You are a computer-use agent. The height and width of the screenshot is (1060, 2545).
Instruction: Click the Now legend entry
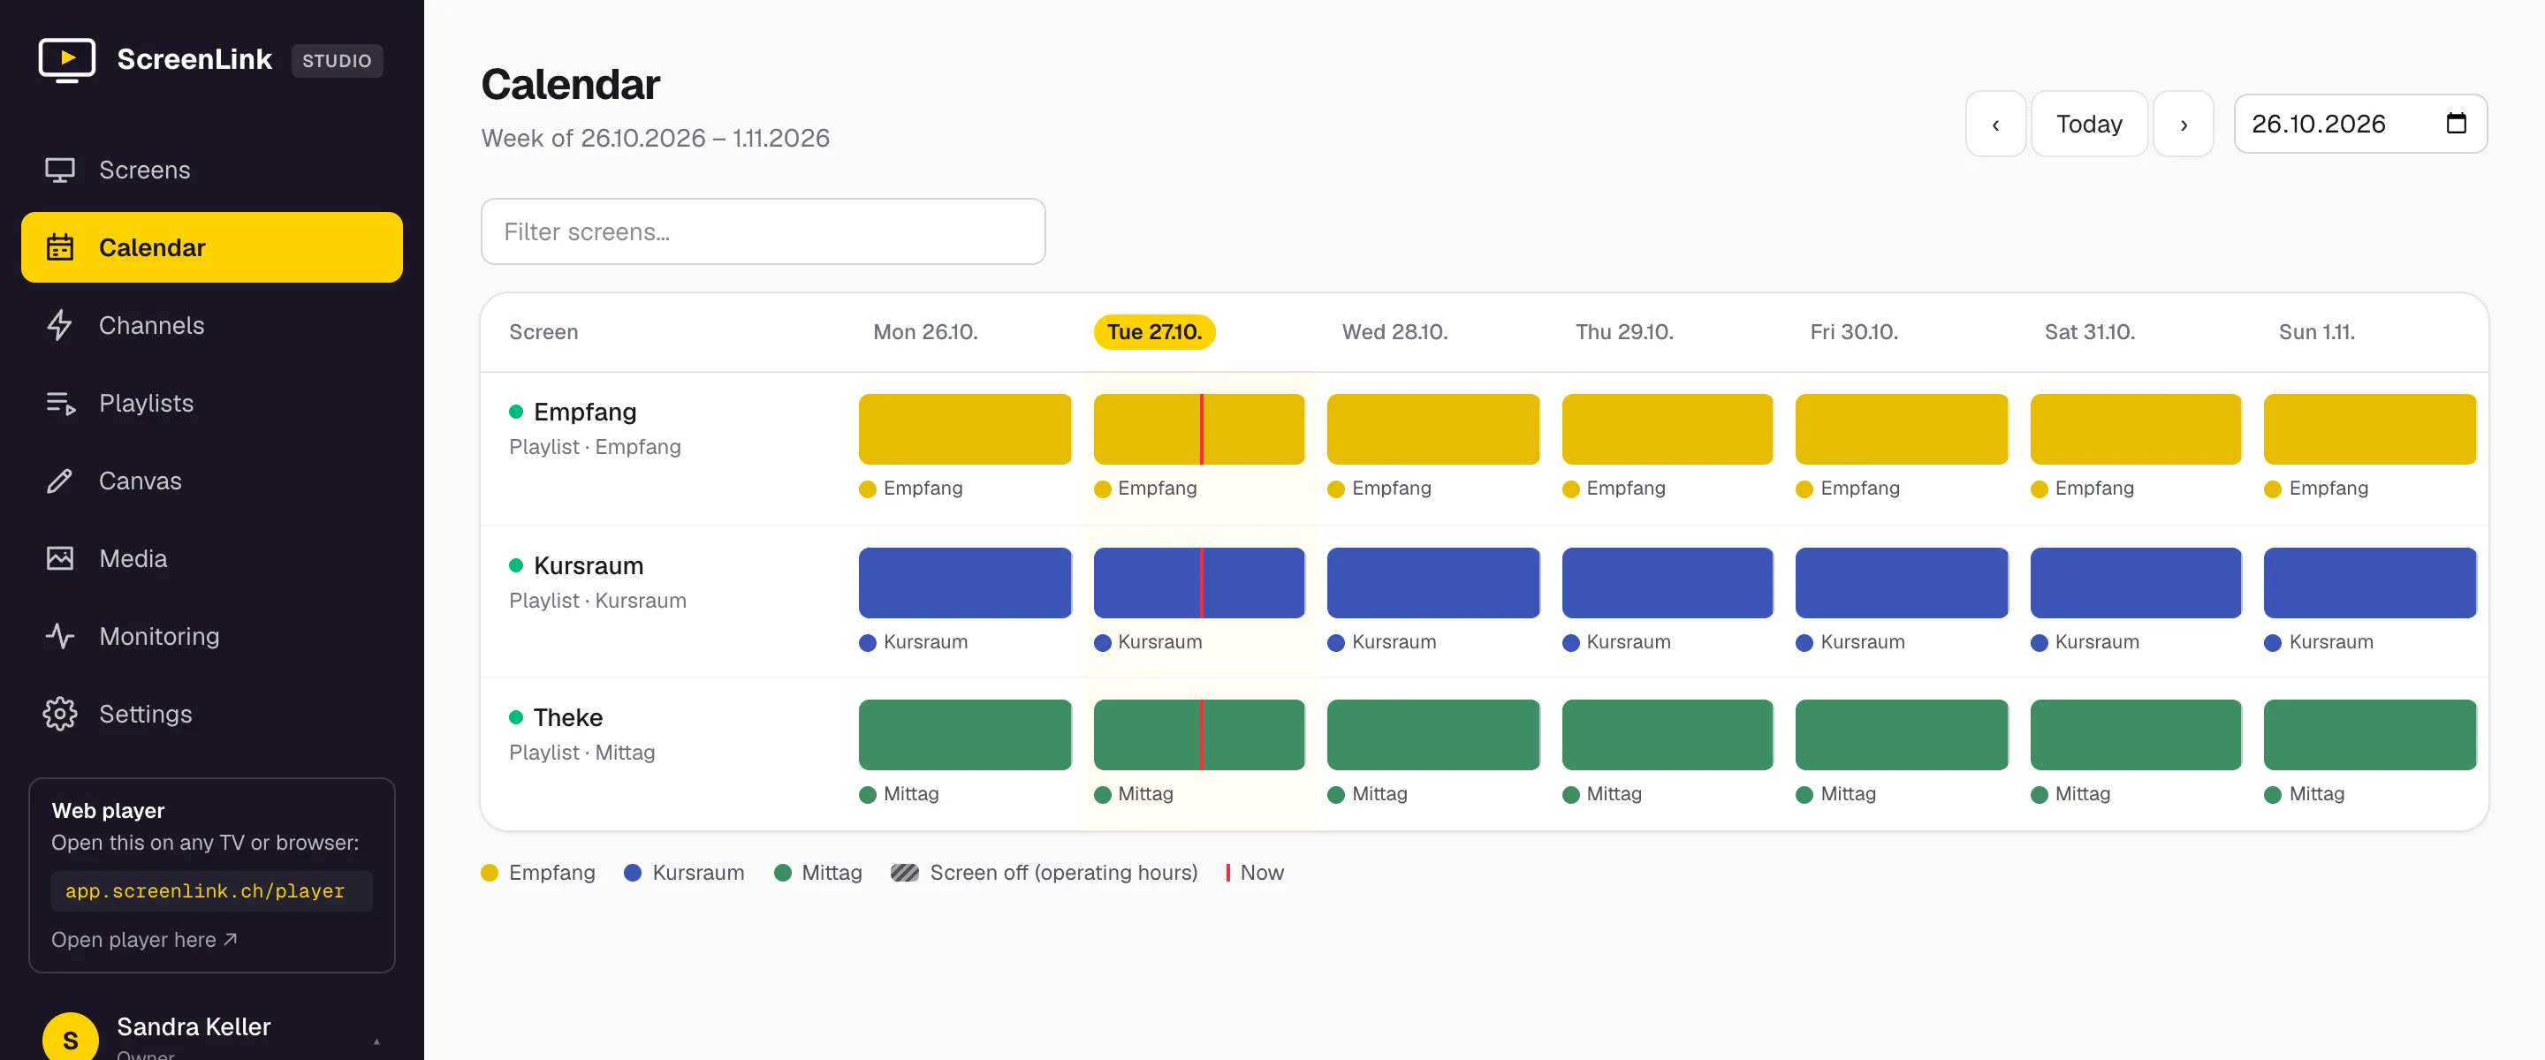point(1255,873)
